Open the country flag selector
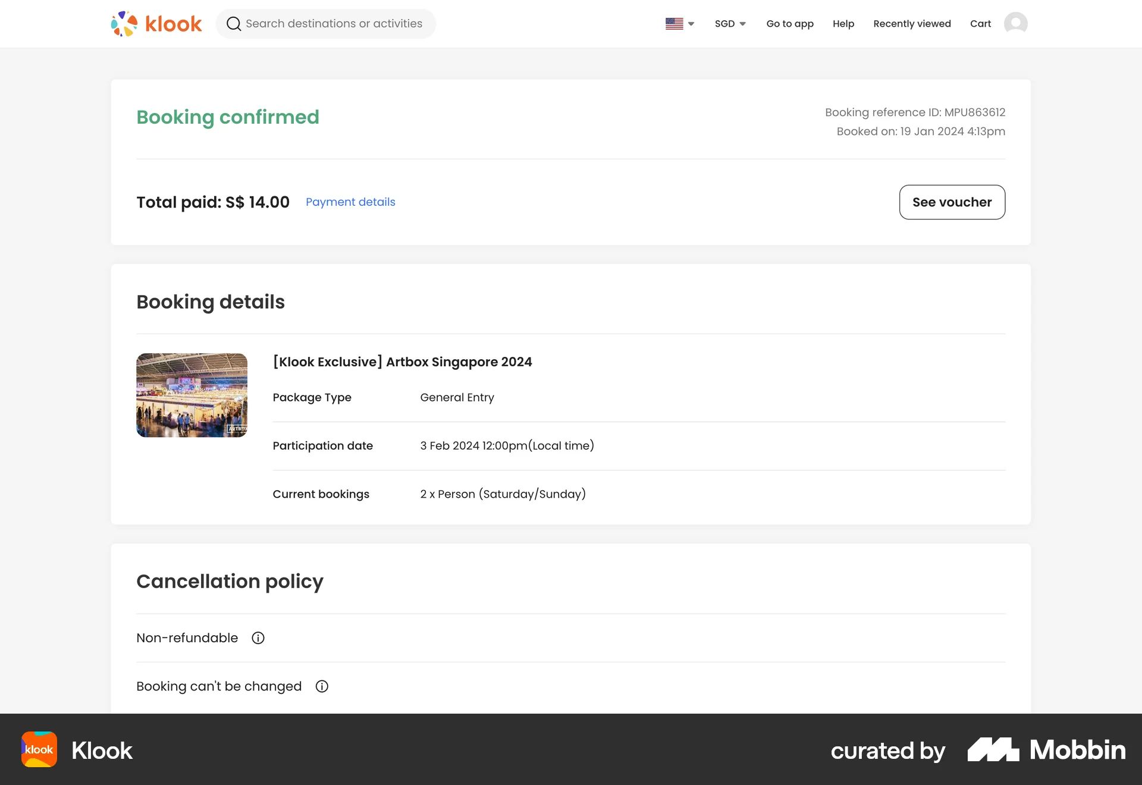This screenshot has height=785, width=1142. [x=674, y=23]
